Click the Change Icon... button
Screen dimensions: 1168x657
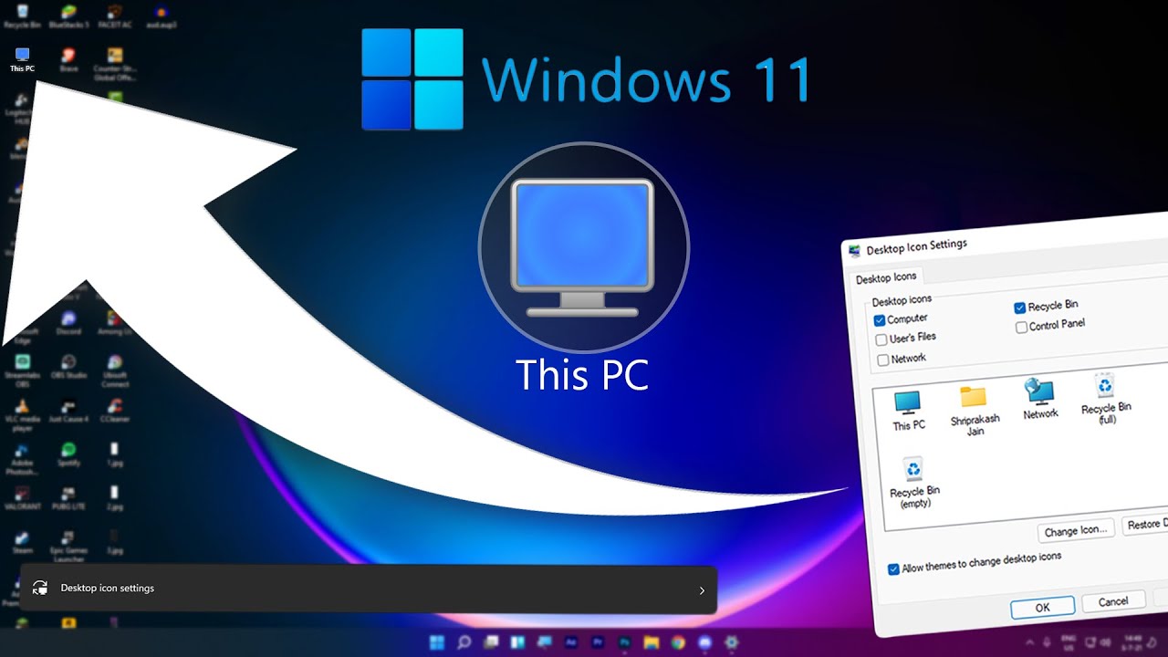pos(1077,530)
